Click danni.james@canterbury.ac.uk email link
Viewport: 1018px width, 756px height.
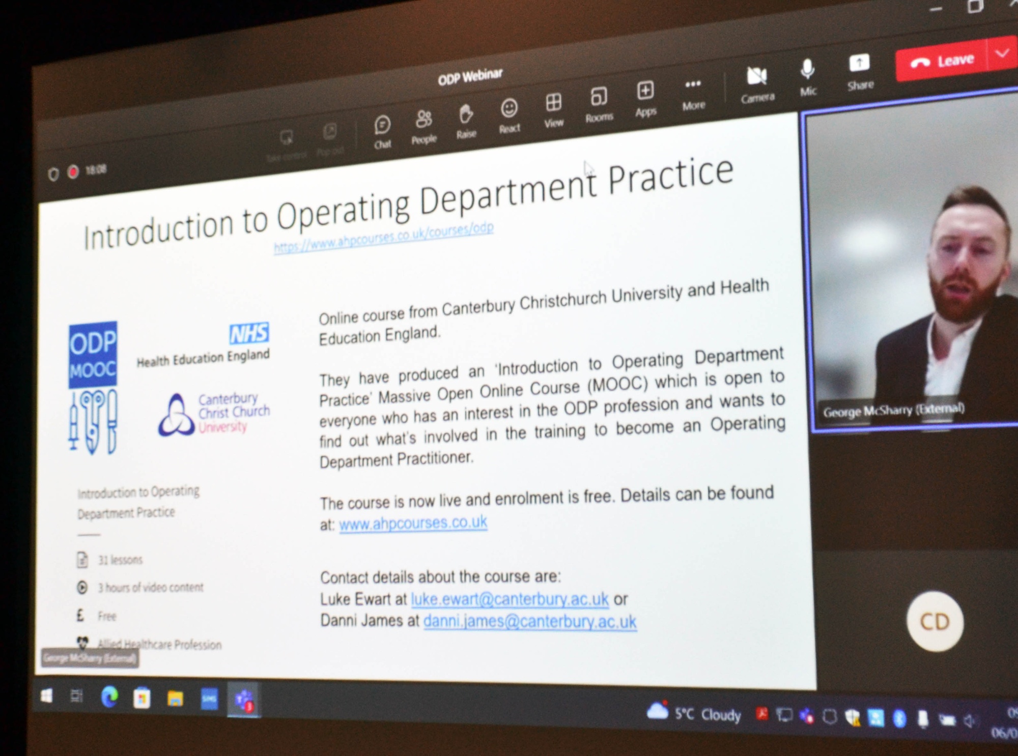pyautogui.click(x=530, y=621)
